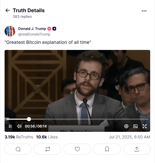155x163 pixels.
Task: Click the red verified badge icon
Action: (x=49, y=29)
